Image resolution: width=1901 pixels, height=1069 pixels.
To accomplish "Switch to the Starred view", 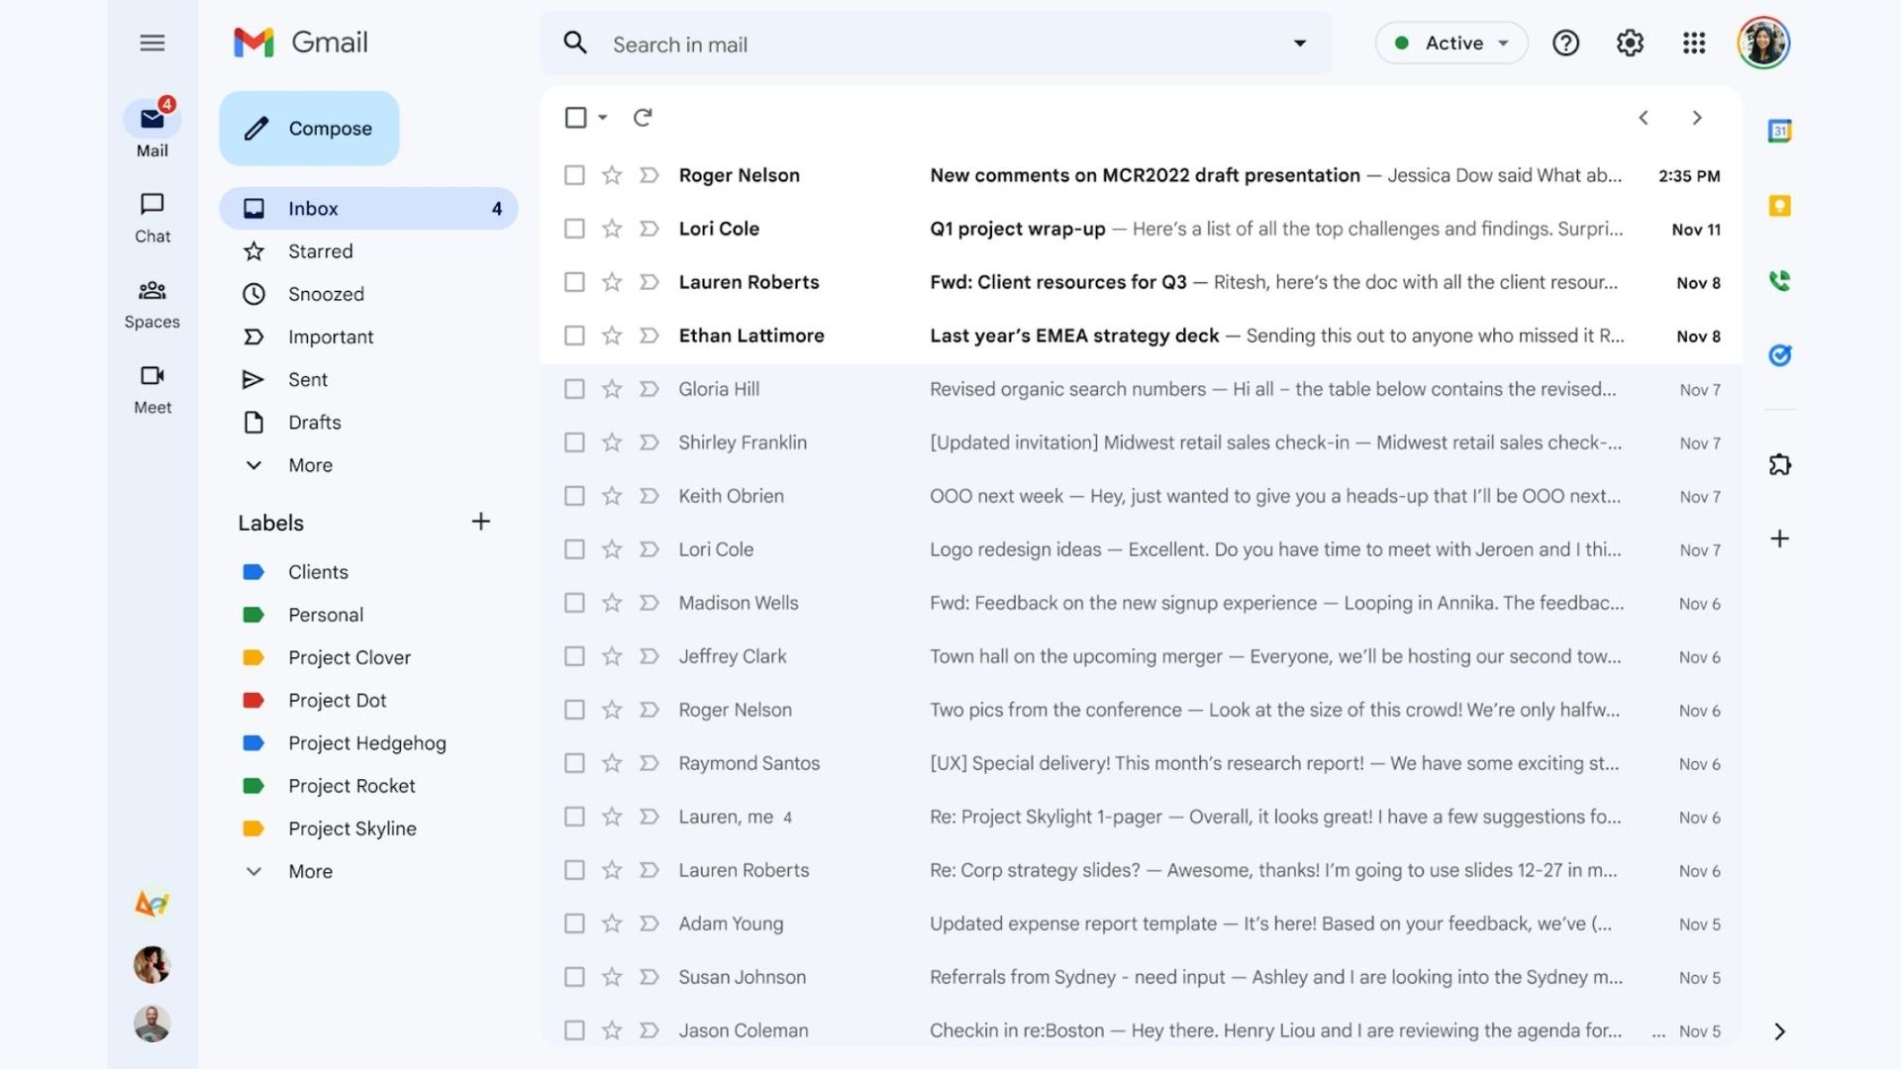I will 320,251.
